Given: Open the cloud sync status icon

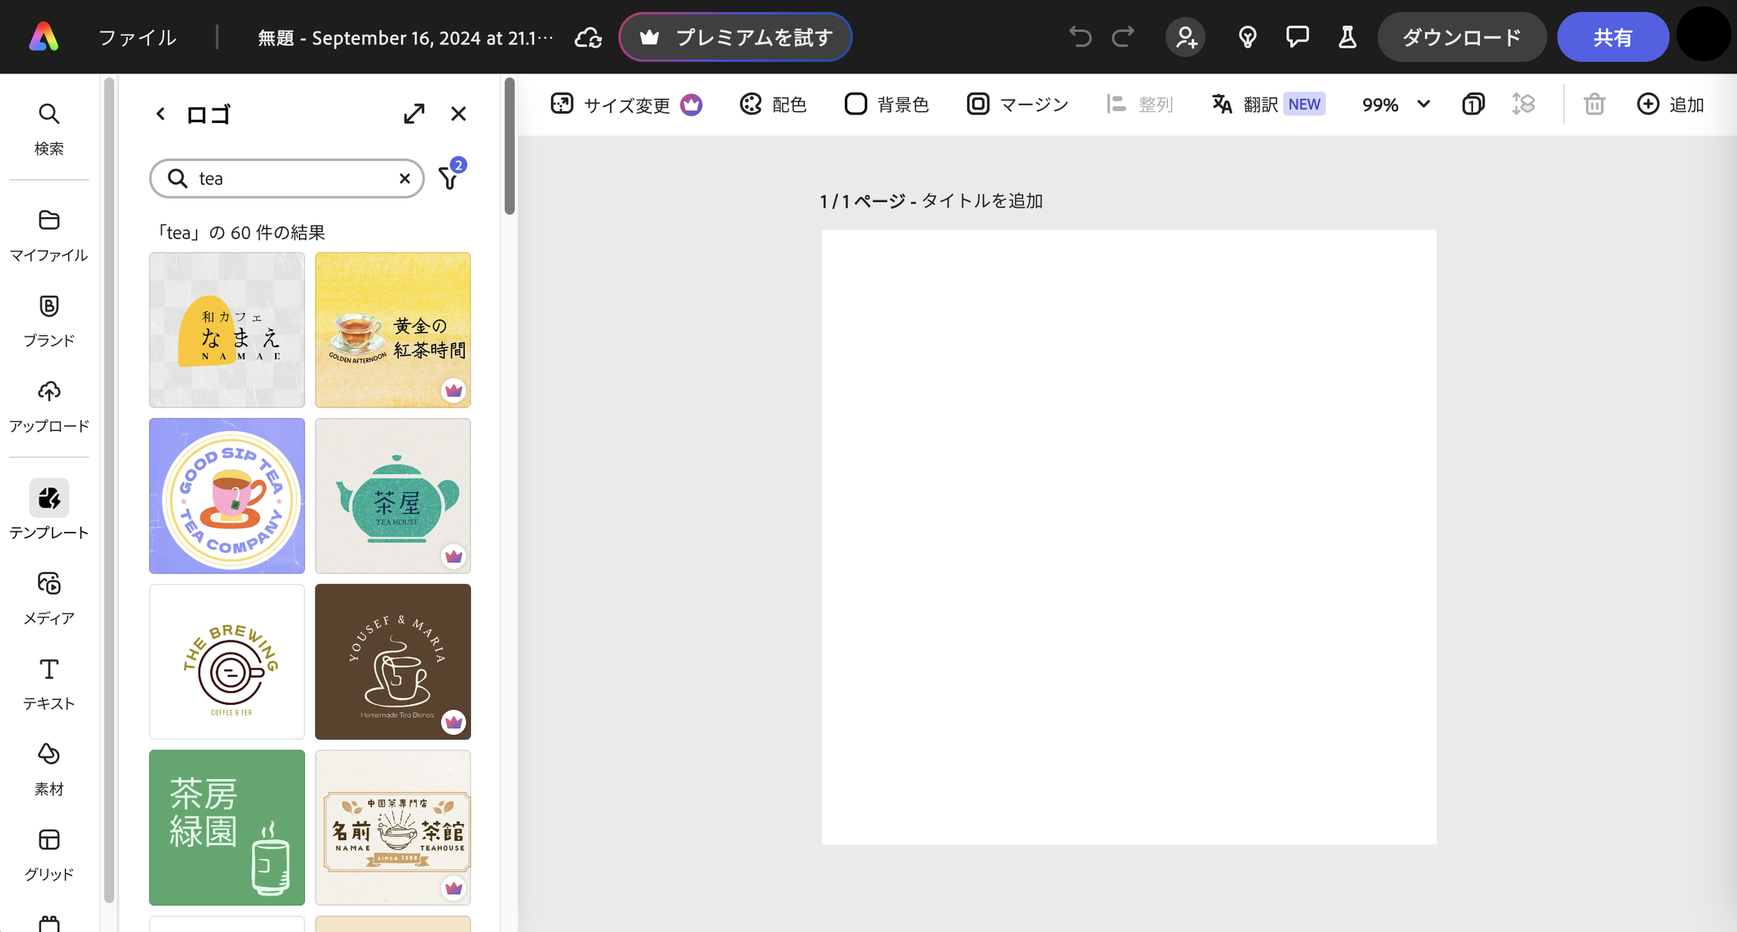Looking at the screenshot, I should tap(588, 38).
